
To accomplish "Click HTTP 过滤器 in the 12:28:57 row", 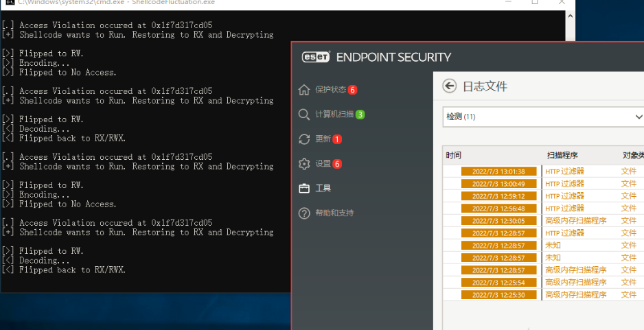I will coord(565,233).
